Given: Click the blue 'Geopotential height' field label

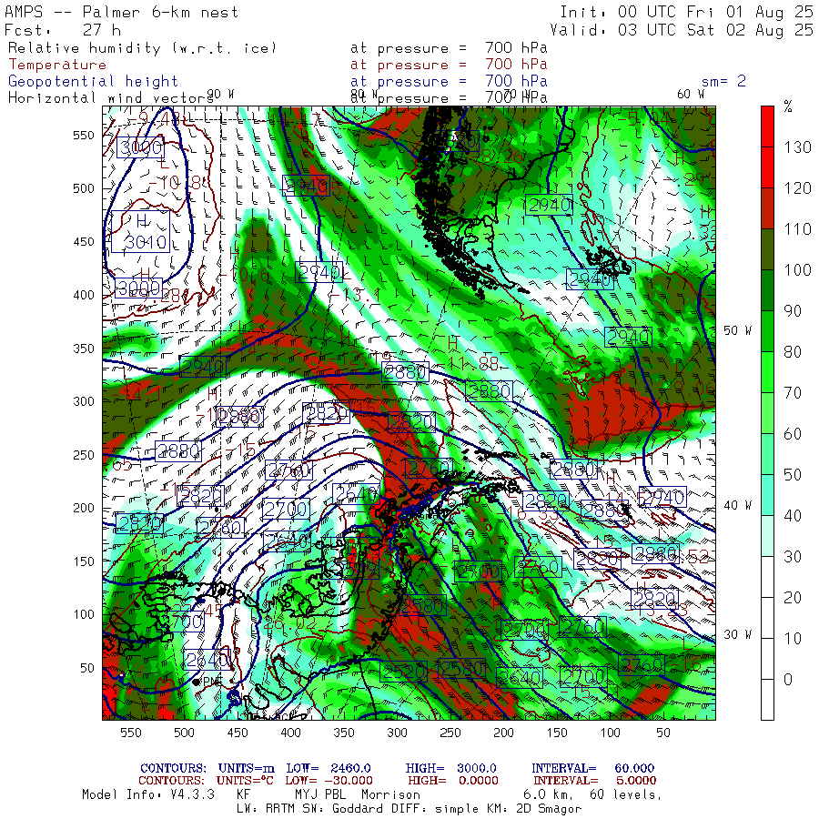Looking at the screenshot, I should 93,82.
